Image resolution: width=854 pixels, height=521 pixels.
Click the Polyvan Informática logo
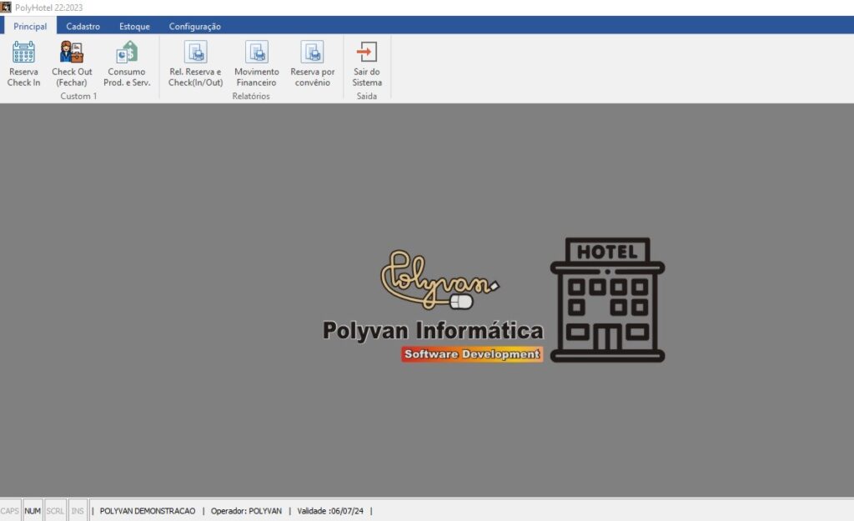(x=434, y=306)
